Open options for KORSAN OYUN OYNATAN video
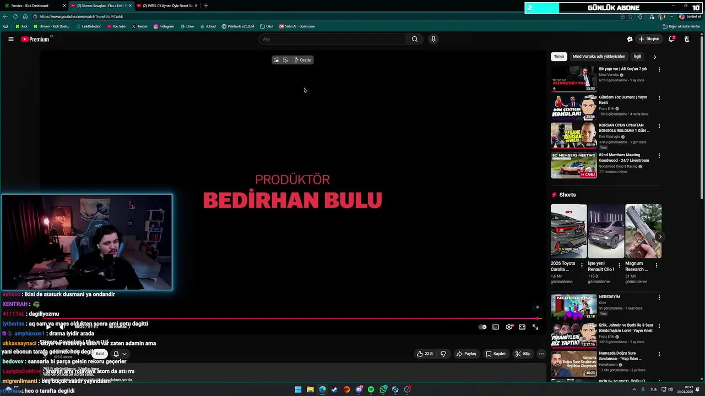The image size is (705, 396). point(659,126)
